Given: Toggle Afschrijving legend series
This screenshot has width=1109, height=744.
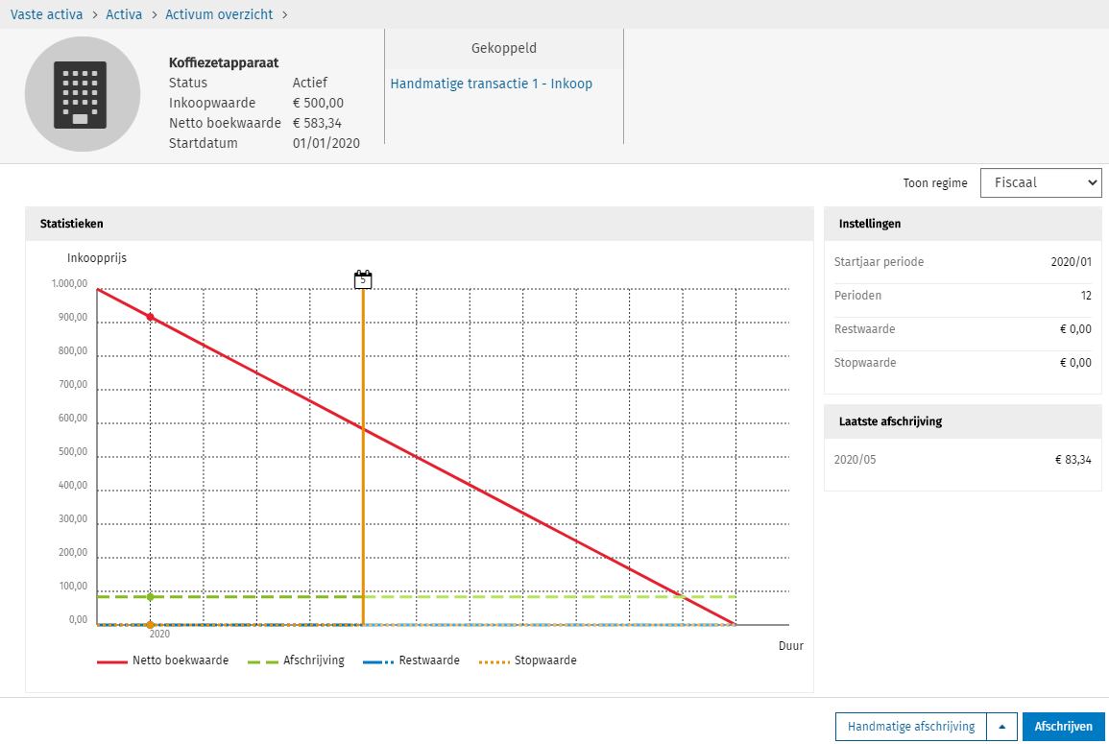Looking at the screenshot, I should (x=296, y=660).
